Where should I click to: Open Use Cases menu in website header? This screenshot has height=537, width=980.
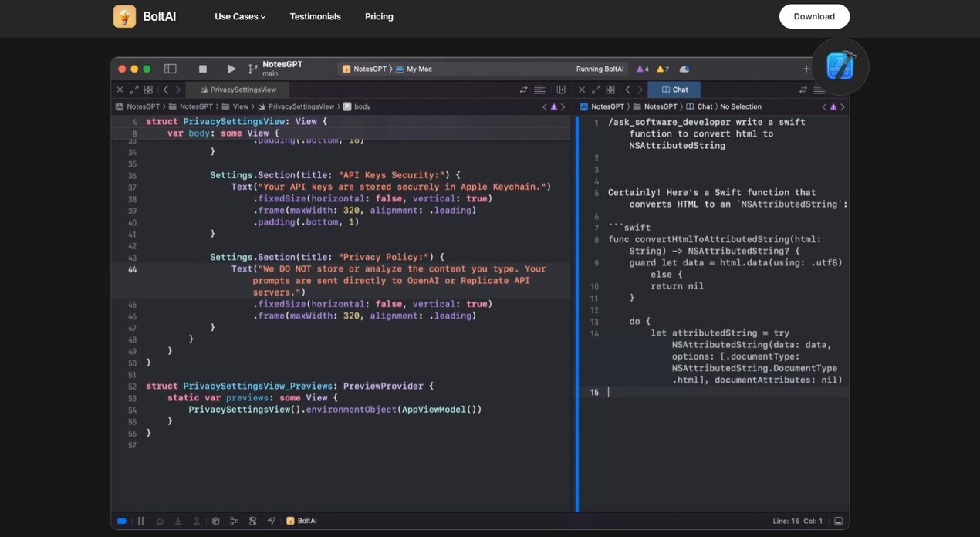pos(240,16)
